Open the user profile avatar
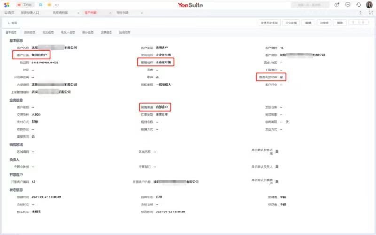This screenshot has height=235, width=376. point(369,5)
